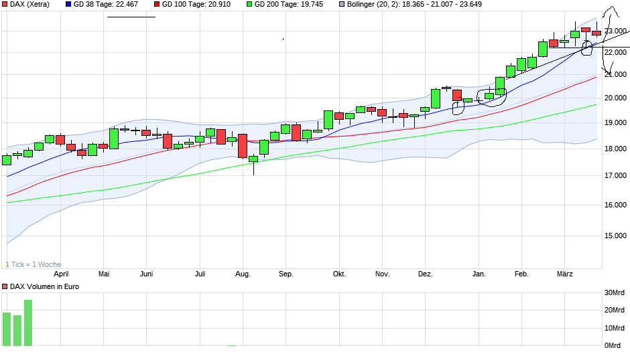
Task: Click the Okt. month label
Action: (x=339, y=274)
